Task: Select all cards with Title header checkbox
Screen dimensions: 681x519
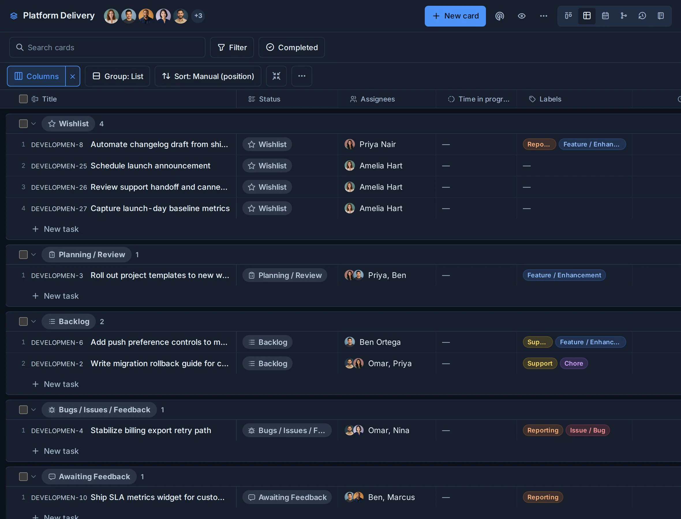Action: 23,99
